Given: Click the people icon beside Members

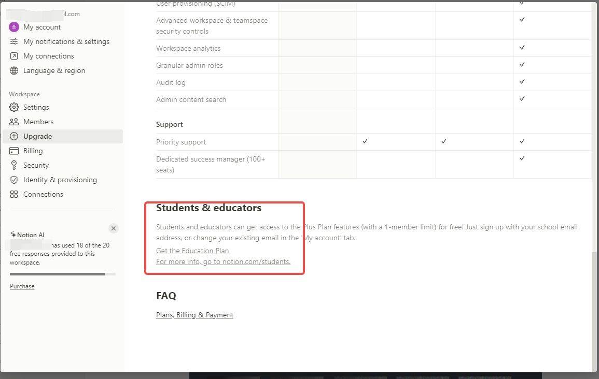Looking at the screenshot, I should coord(14,122).
